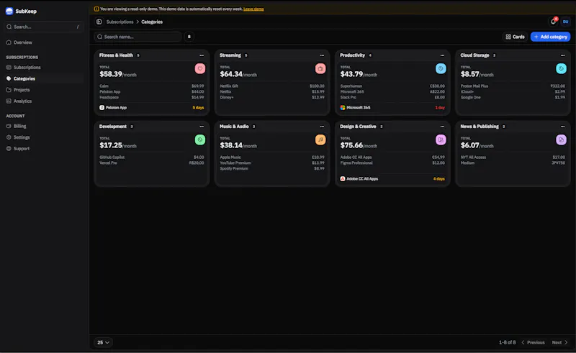Screen dimensions: 576x353
Task: Click the Design & Creative category icon
Action: point(441,139)
